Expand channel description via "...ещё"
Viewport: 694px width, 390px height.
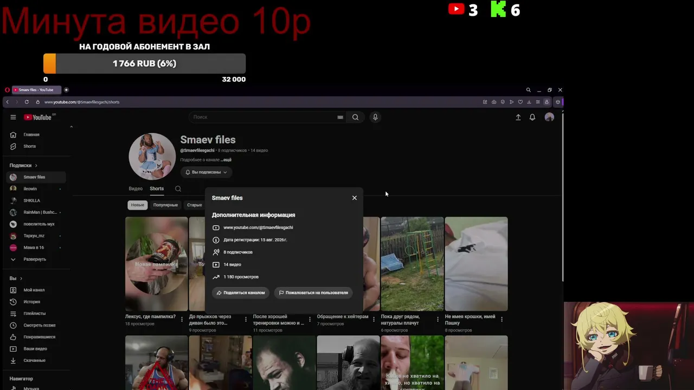[x=226, y=160]
